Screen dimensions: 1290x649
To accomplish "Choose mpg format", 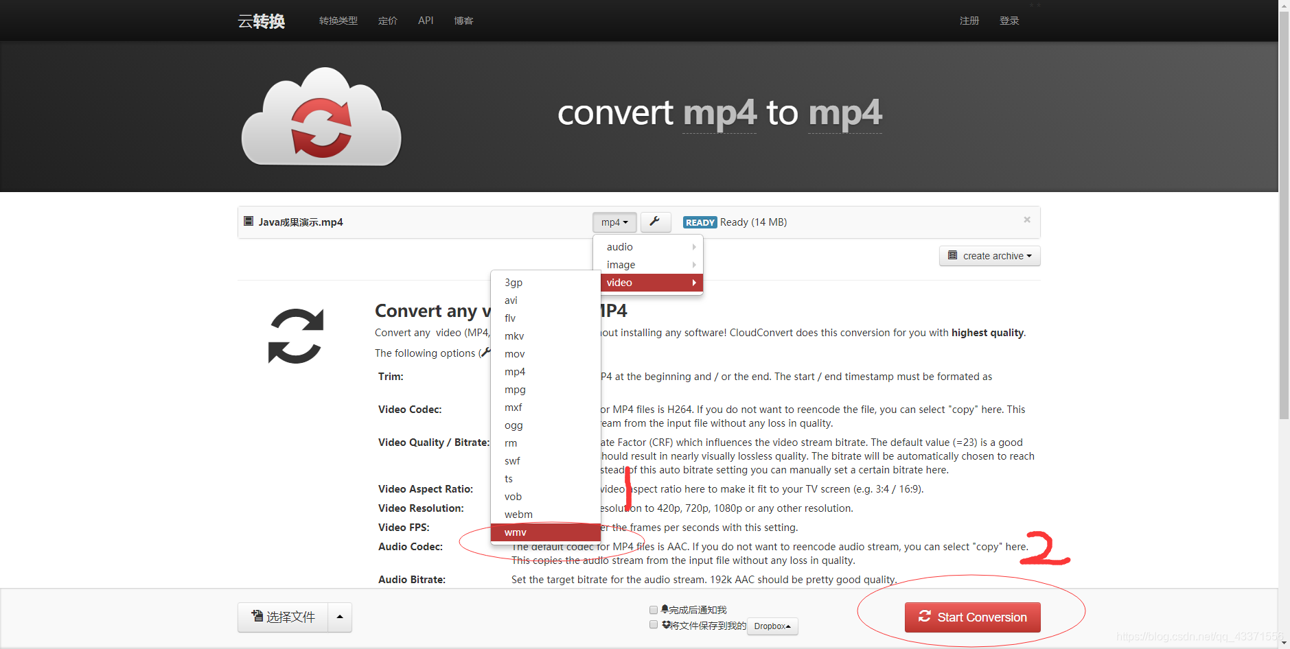I will (546, 390).
